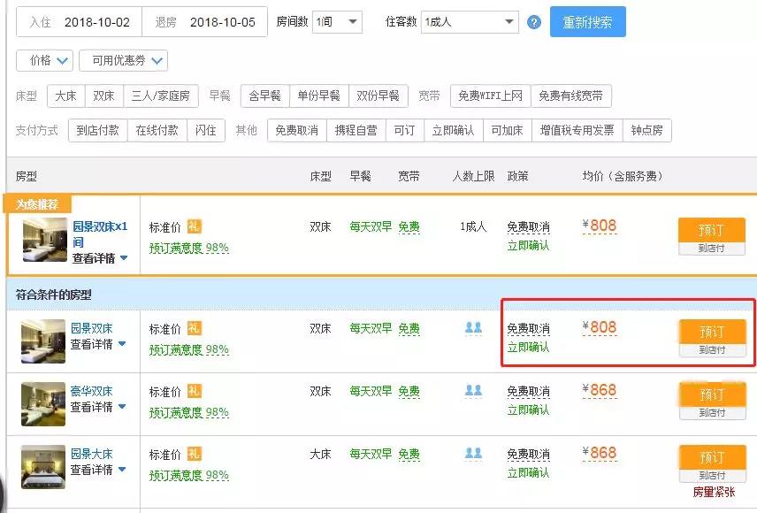Expand 查看详情 under 豪华双床
Screen dimensions: 757x513
click(98, 407)
